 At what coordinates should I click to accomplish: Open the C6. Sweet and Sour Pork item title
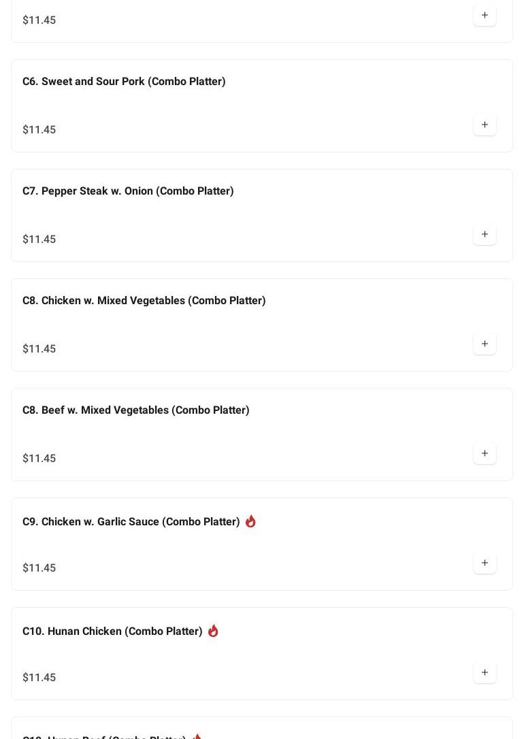(x=124, y=82)
